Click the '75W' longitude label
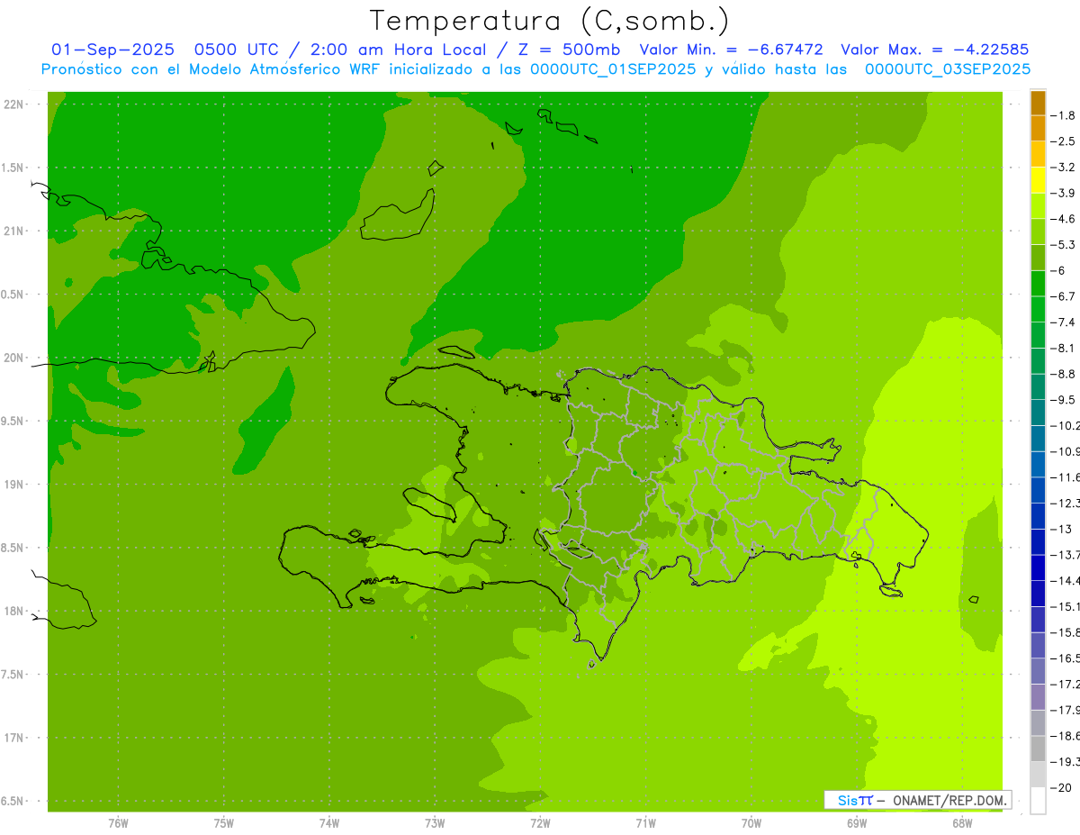 [224, 822]
